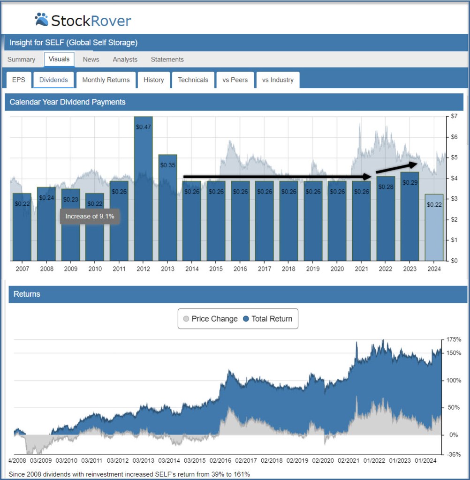The width and height of the screenshot is (470, 480).
Task: Click the 2023 dividend bar showing $0.29
Action: [x=409, y=216]
